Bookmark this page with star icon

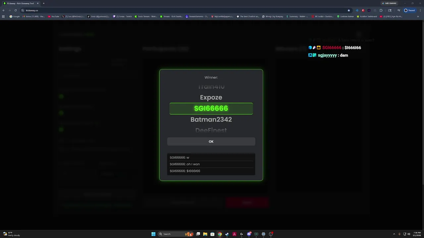(x=348, y=10)
